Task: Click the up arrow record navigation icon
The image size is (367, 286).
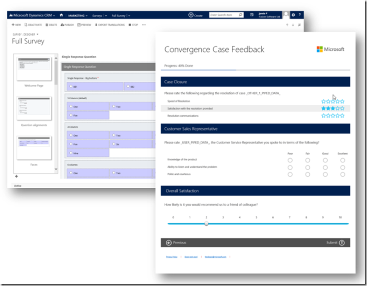Action: pos(287,25)
